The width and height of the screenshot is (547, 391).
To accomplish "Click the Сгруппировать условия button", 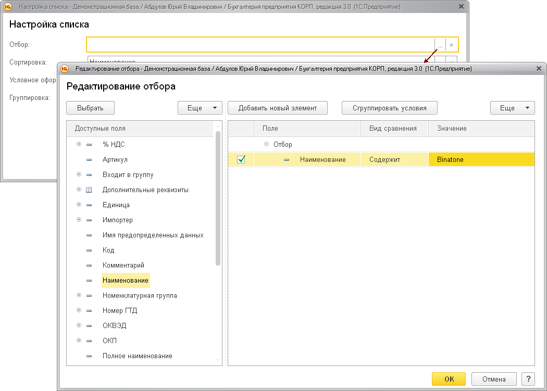I will (x=389, y=108).
